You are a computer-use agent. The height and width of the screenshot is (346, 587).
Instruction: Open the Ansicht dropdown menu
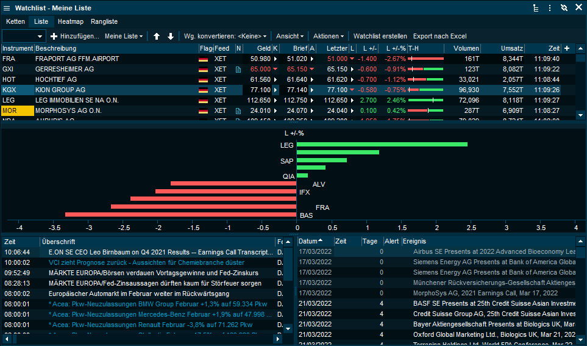(x=290, y=37)
